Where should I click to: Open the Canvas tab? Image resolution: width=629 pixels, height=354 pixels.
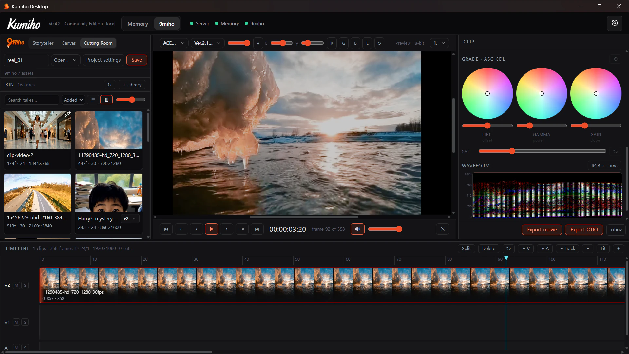(x=68, y=43)
